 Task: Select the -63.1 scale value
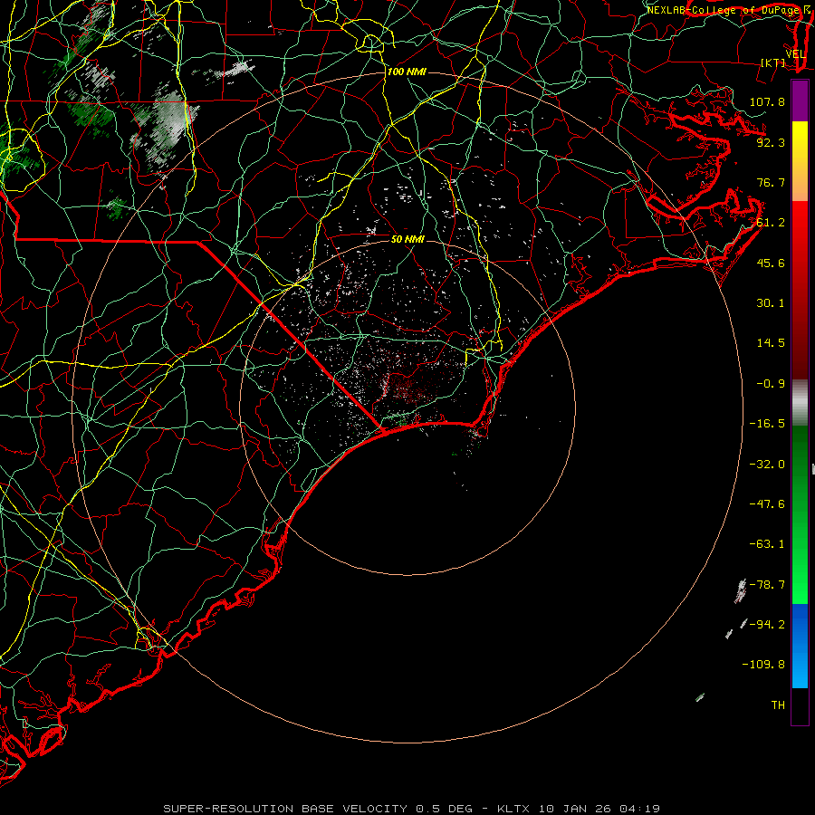coord(767,544)
